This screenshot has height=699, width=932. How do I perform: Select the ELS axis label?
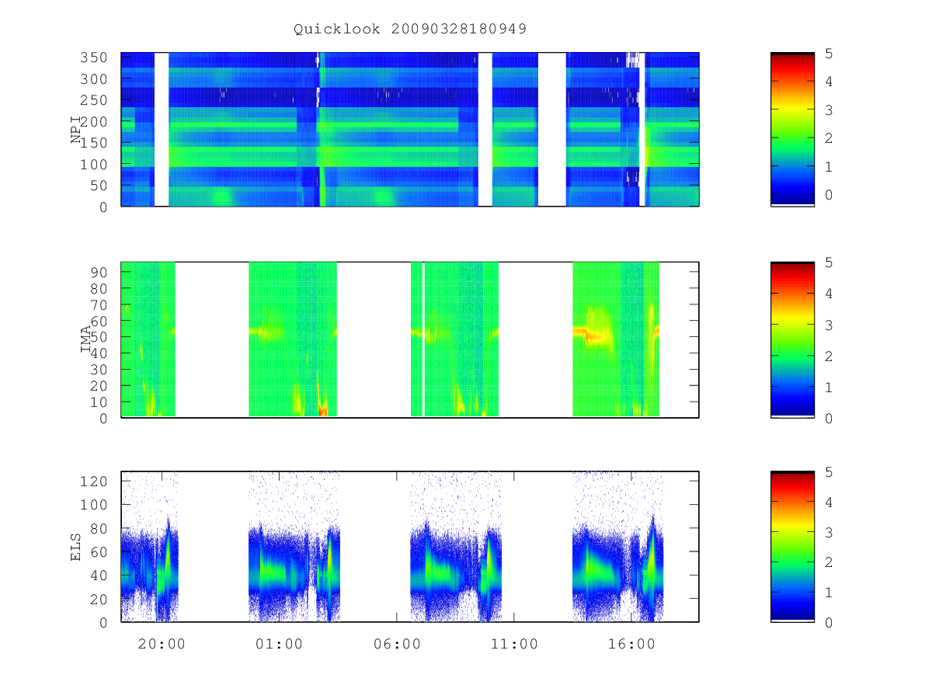[x=76, y=547]
